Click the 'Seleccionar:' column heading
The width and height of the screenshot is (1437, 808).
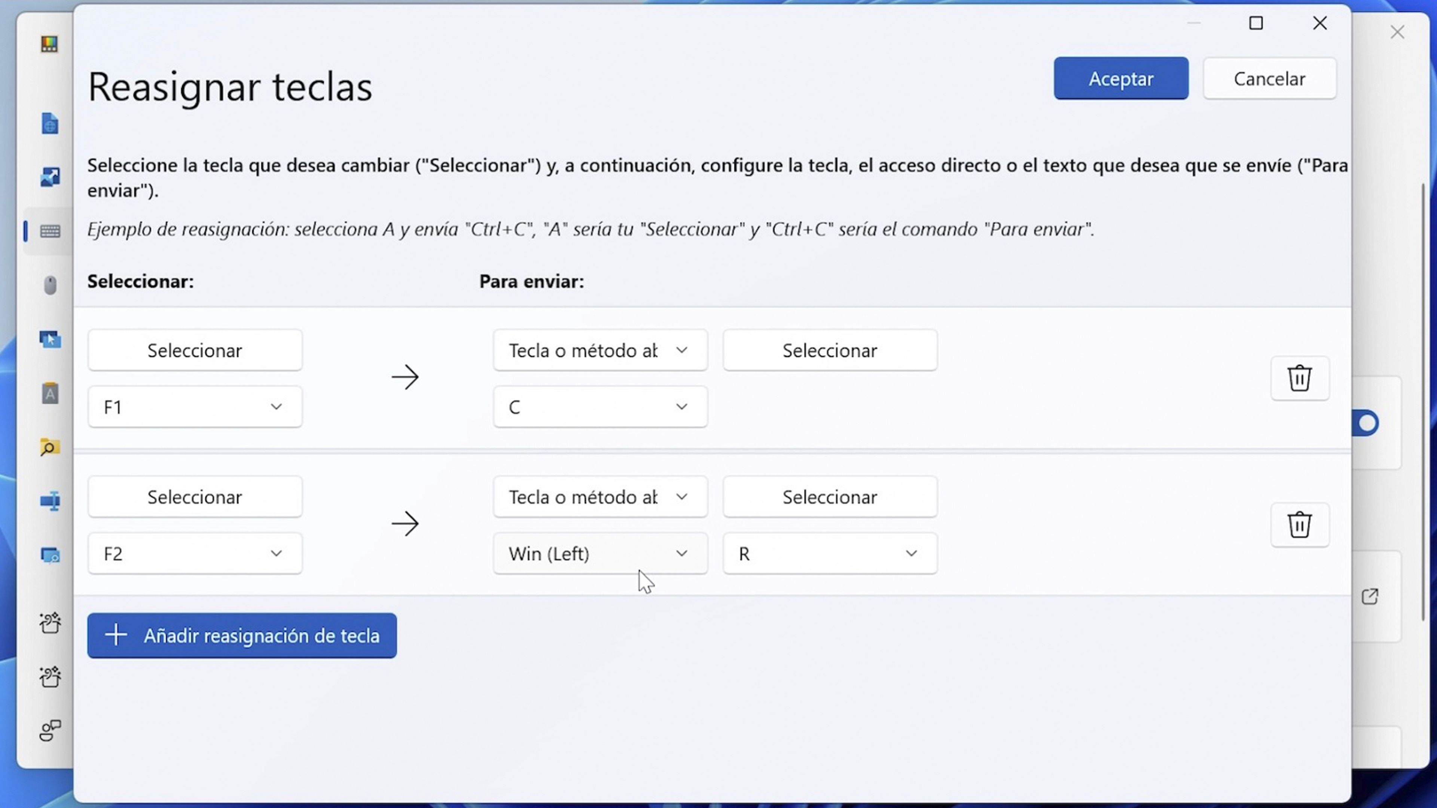point(141,282)
